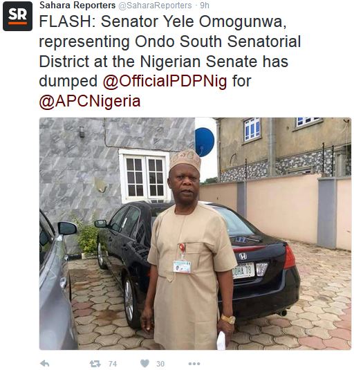Image resolution: width=354 pixels, height=370 pixels.
Task: Click the ID badge on the man's shirt
Action: (x=182, y=266)
